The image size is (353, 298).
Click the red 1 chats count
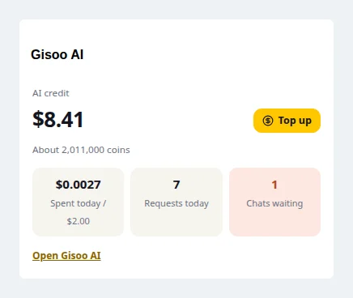274,185
